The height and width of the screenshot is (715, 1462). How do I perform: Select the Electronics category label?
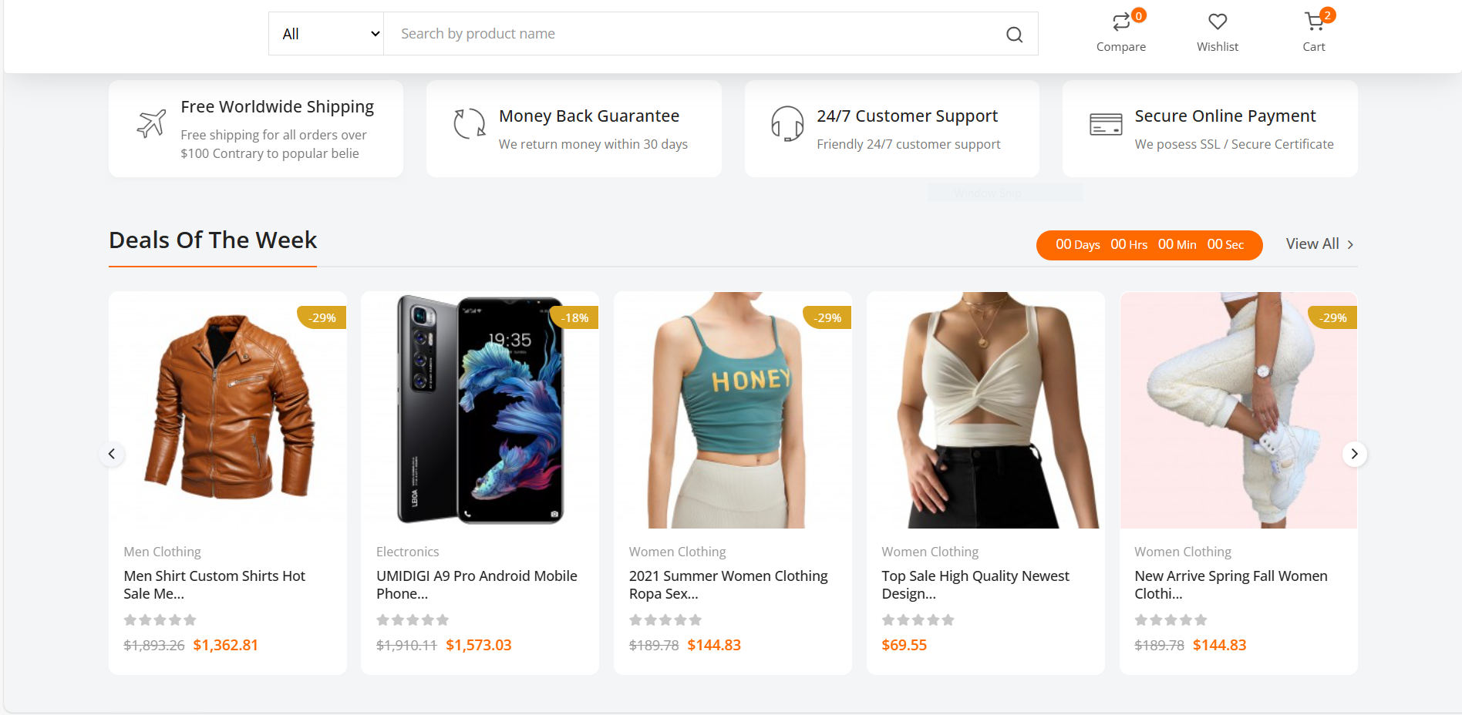tap(407, 552)
